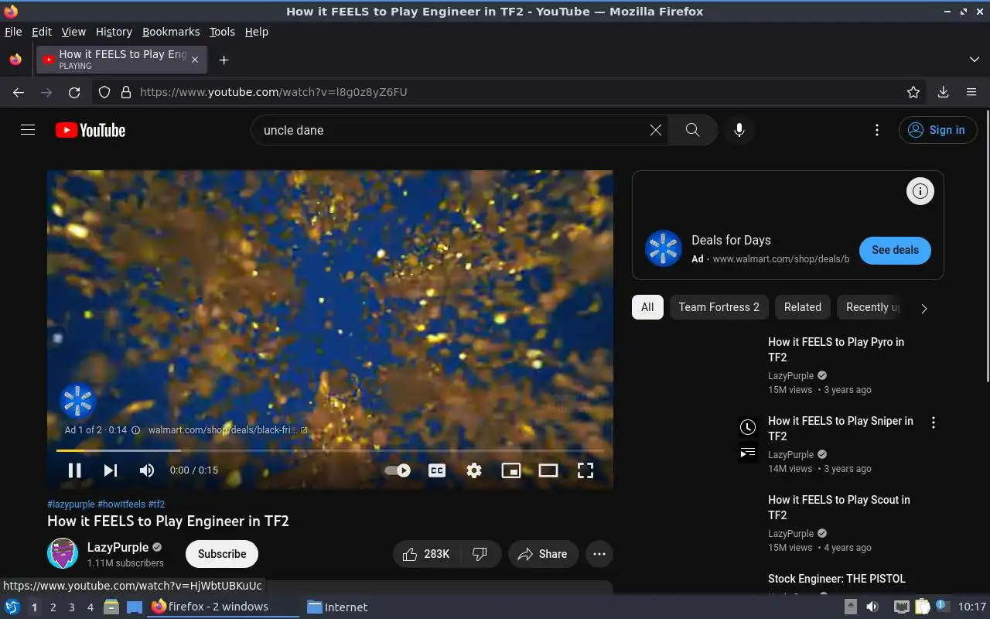The height and width of the screenshot is (619, 990).
Task: List all tabs dropdown arrow
Action: click(x=975, y=60)
